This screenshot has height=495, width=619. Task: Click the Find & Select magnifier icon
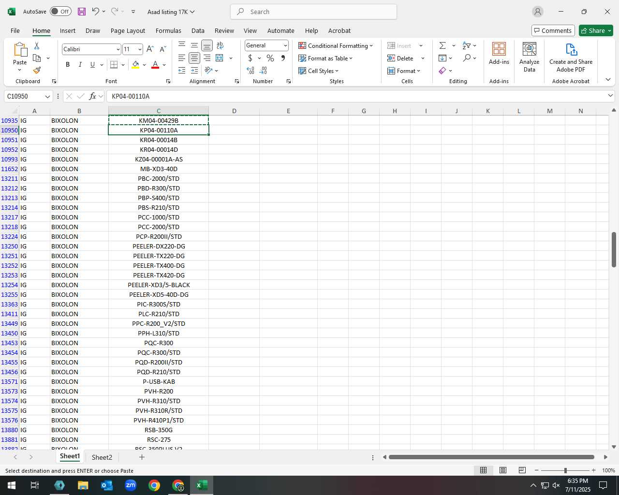467,58
